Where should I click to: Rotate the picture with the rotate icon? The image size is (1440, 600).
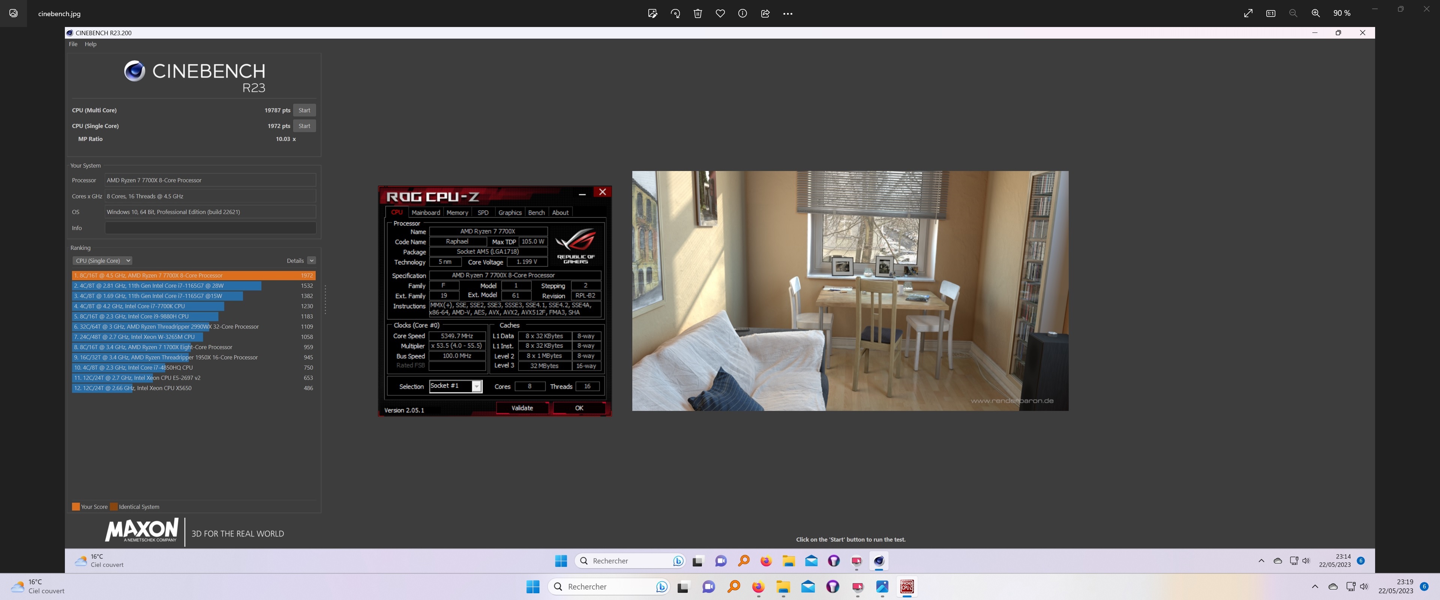click(x=675, y=13)
